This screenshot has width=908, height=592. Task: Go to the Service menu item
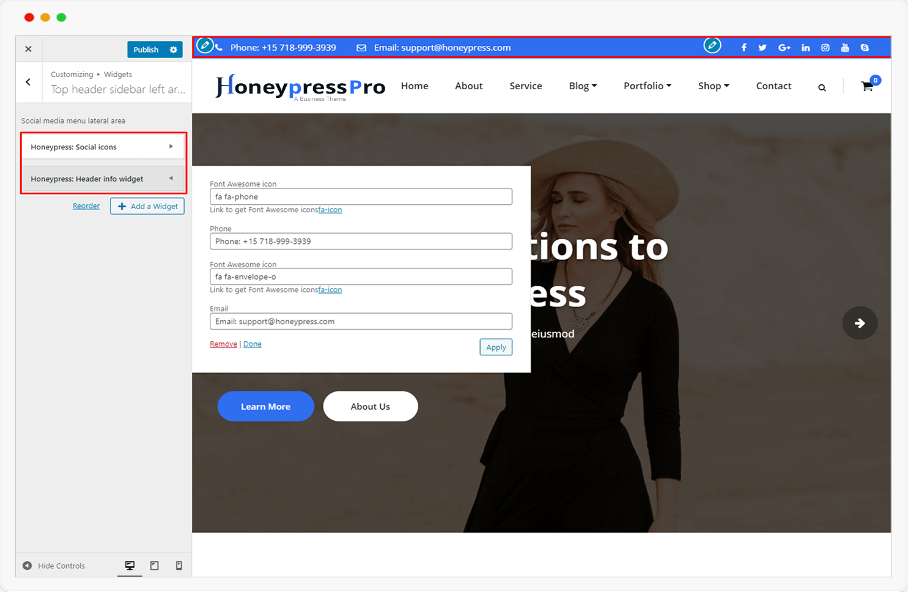pyautogui.click(x=525, y=86)
